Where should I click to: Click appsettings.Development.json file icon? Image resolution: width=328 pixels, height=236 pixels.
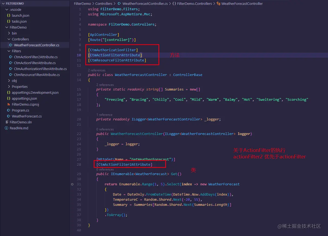click(x=9, y=93)
